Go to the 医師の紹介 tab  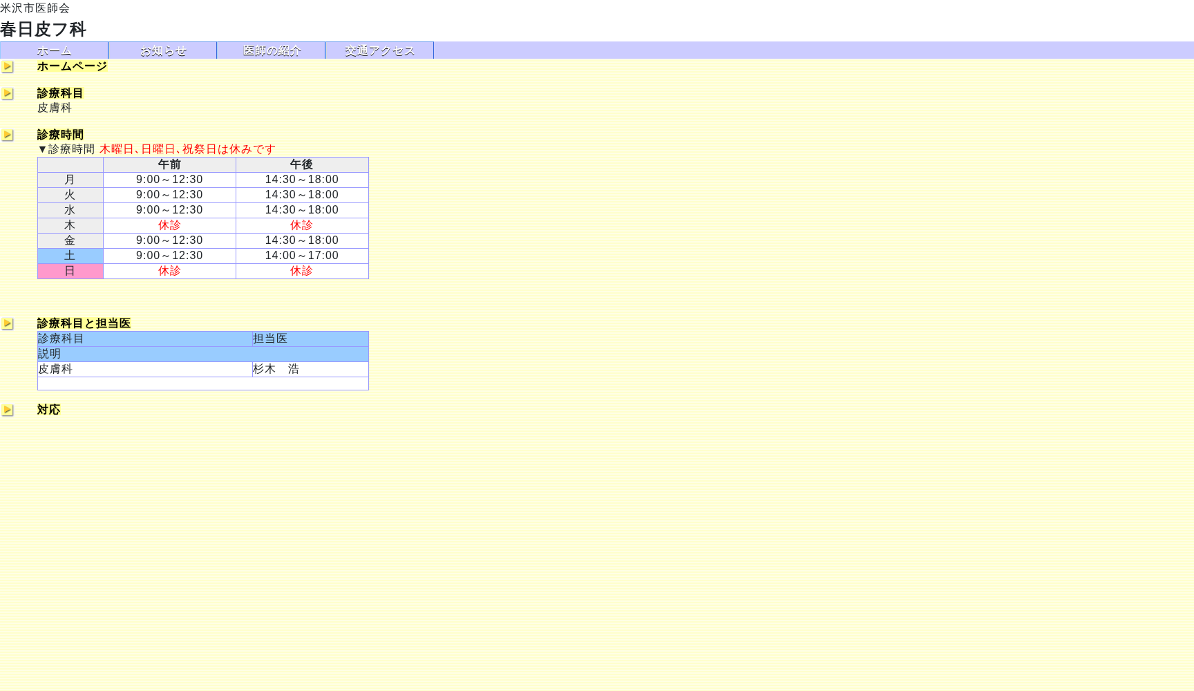coord(271,50)
